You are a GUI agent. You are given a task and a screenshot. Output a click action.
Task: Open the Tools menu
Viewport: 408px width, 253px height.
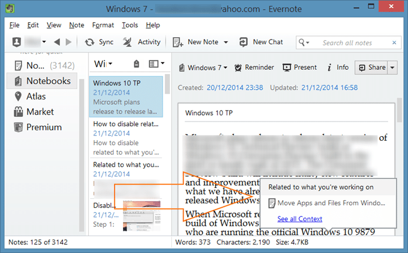point(130,25)
